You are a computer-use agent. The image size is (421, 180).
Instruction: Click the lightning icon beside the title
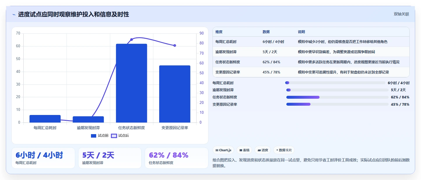(14, 15)
